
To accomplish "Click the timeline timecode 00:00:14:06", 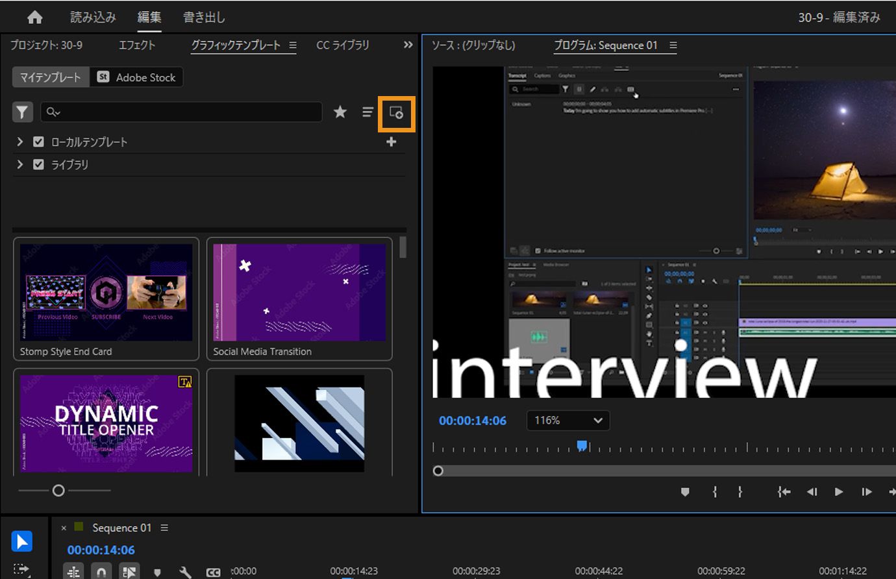I will [101, 550].
